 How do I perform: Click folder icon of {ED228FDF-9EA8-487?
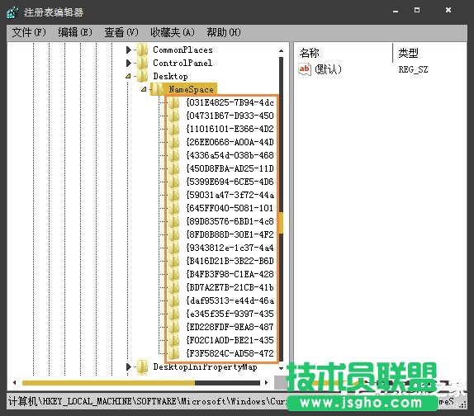[173, 327]
